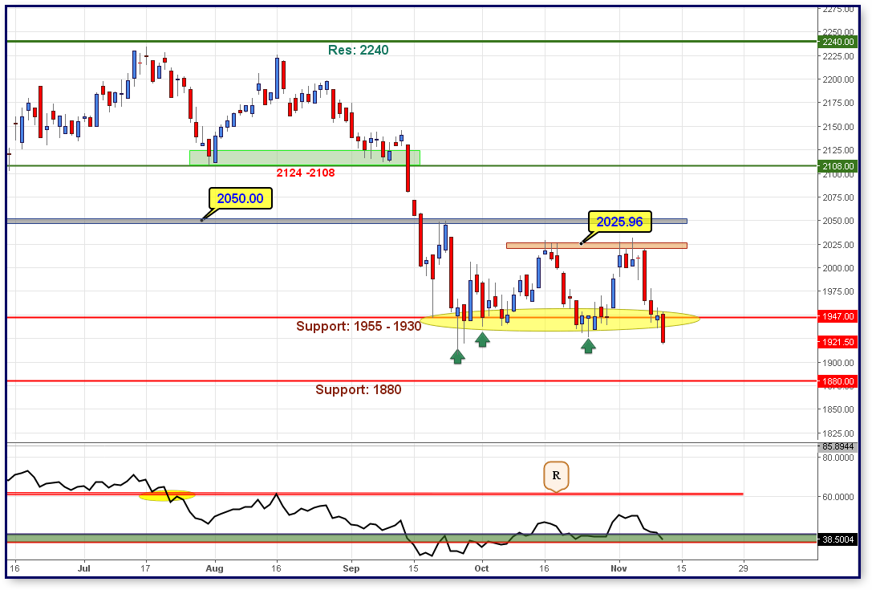Click the "Aug" date axis label

click(215, 568)
